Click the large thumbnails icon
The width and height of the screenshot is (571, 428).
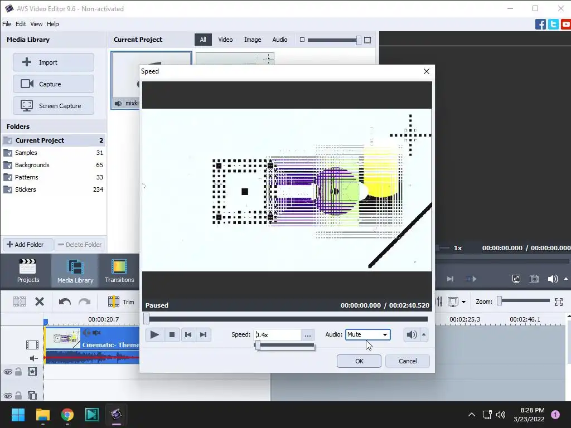pos(367,40)
